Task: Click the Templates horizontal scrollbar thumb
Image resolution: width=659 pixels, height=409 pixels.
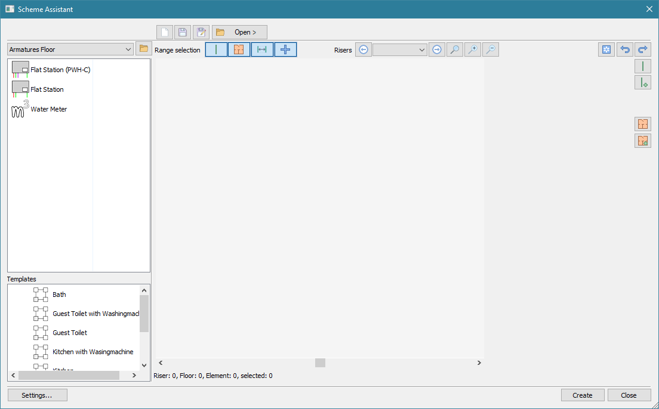Action: [69, 376]
